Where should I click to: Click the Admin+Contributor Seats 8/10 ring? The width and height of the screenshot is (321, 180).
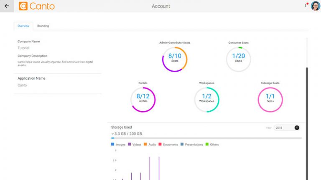coord(175,60)
